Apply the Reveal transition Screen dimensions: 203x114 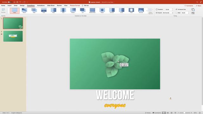coord(73,10)
